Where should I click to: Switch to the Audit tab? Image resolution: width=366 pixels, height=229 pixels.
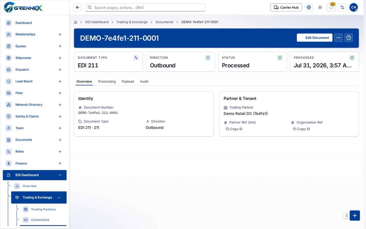(x=144, y=82)
